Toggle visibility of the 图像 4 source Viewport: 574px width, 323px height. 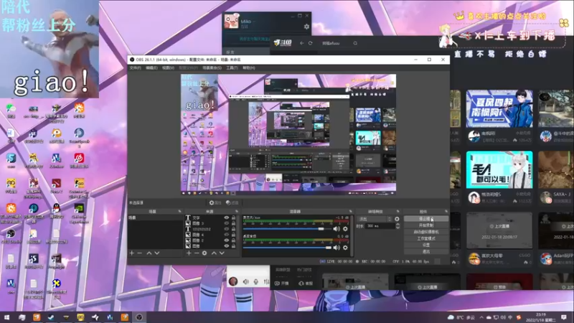226,235
